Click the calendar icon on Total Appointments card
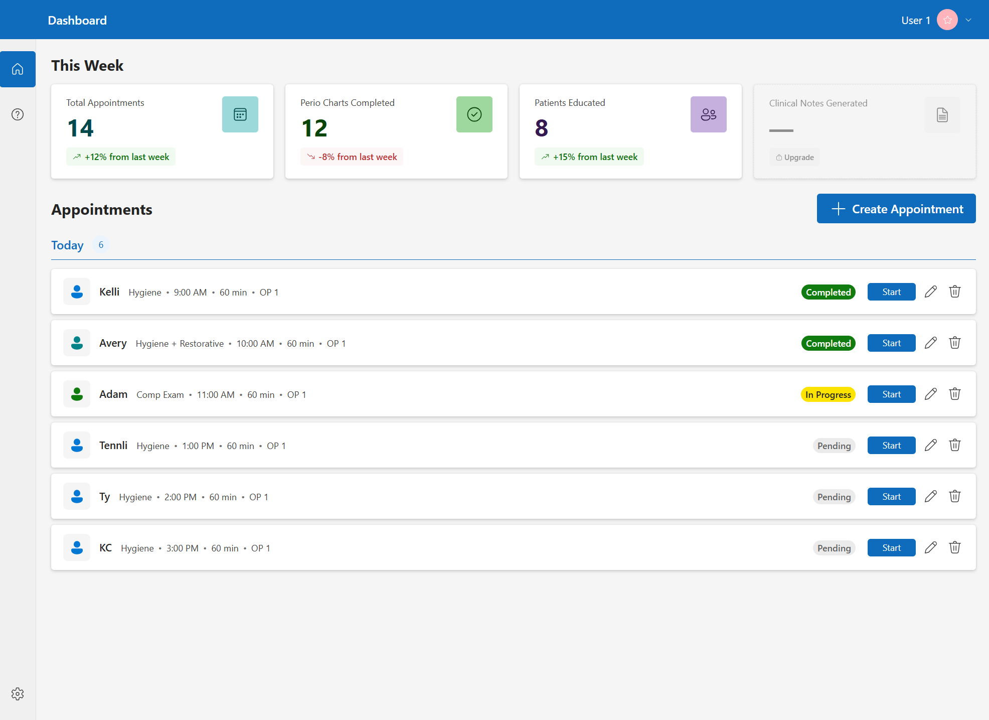The width and height of the screenshot is (989, 720). (x=240, y=114)
